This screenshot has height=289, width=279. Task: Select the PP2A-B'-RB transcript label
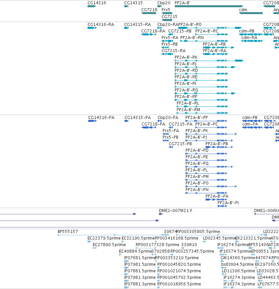pos(214,44)
